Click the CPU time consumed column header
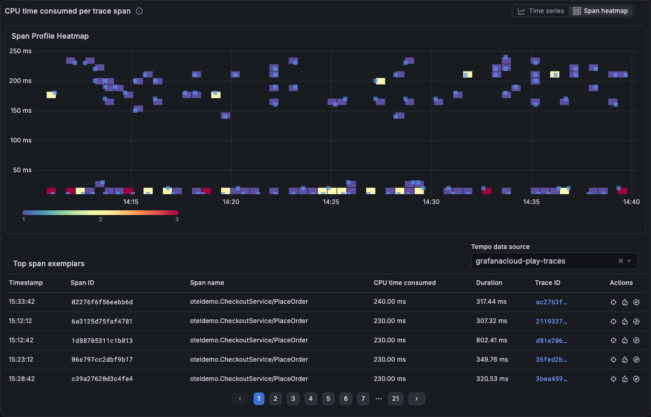The height and width of the screenshot is (417, 651). (x=405, y=283)
